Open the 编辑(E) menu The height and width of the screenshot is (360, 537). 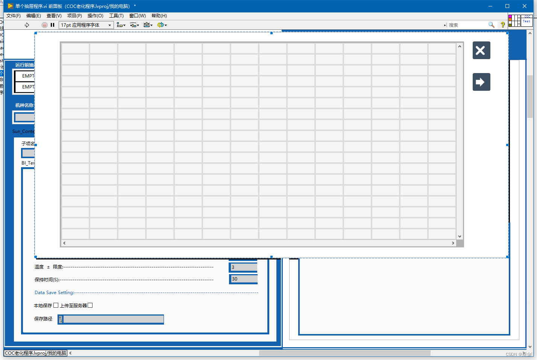(33, 15)
